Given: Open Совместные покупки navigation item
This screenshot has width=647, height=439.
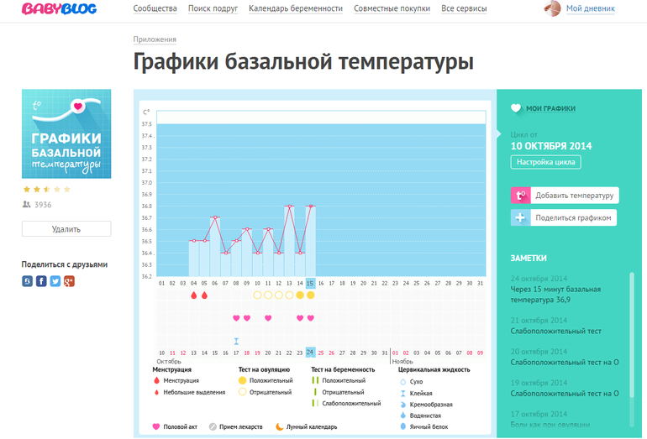Looking at the screenshot, I should pos(392,8).
